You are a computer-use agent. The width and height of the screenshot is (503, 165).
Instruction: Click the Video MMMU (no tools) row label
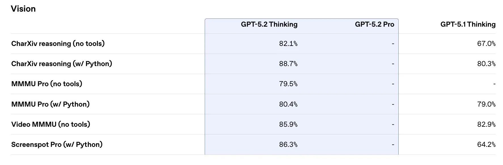(51, 124)
